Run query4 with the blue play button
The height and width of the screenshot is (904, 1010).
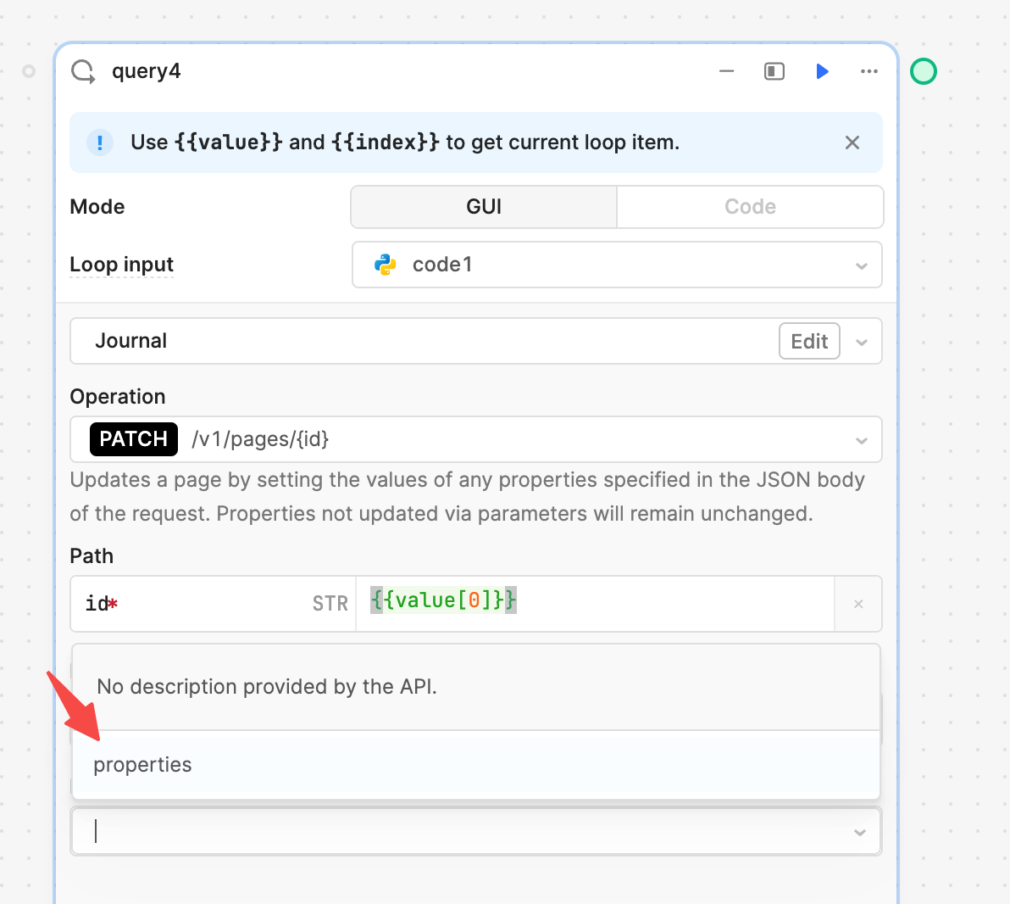point(822,71)
